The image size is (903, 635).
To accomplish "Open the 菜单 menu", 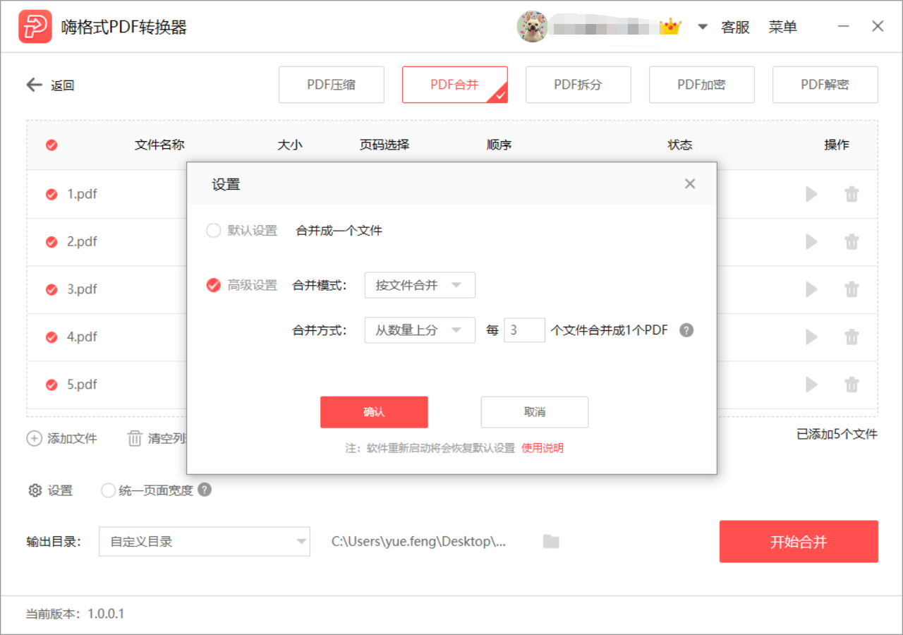I will pos(783,27).
